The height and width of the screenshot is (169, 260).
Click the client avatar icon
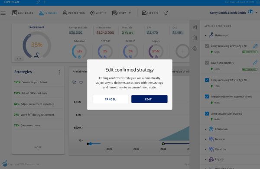pyautogui.click(x=250, y=12)
